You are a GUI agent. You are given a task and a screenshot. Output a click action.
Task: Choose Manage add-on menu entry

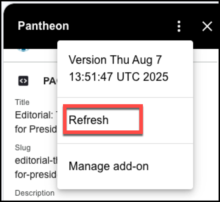(109, 166)
